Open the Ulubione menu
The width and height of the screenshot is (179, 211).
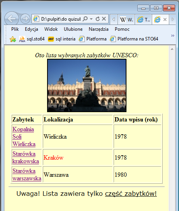(x=73, y=29)
